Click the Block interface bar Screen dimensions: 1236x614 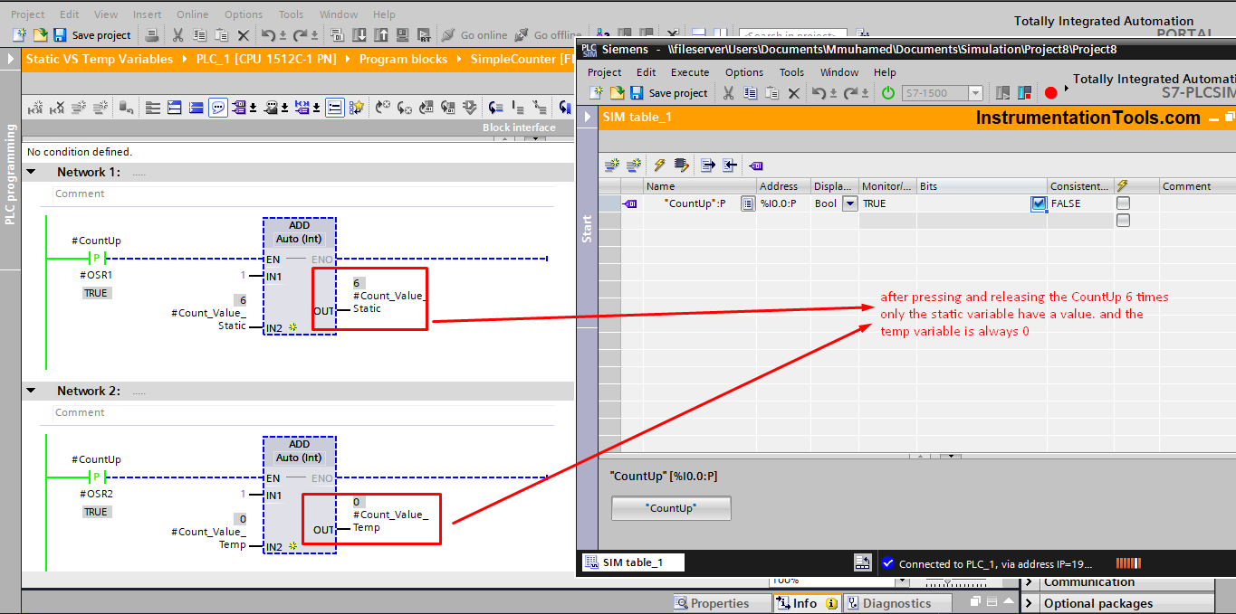pos(519,128)
